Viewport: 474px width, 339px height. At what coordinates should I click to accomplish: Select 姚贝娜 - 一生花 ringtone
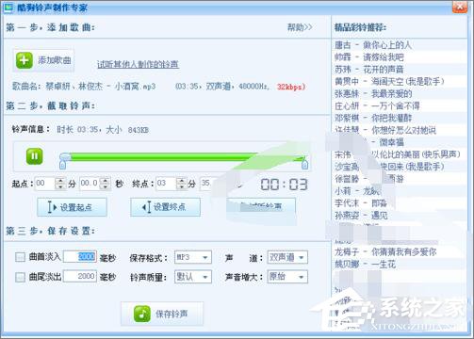point(365,265)
